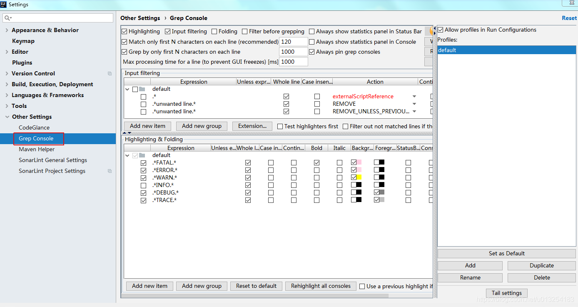578x307 pixels.
Task: Enable the REMOVE rule's row checkbox
Action: (144, 104)
